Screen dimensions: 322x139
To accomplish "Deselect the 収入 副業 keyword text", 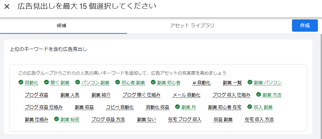I will point(263,107).
